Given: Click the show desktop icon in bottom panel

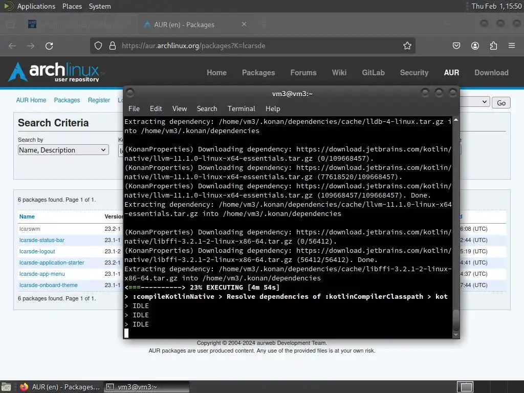Looking at the screenshot, I should click(x=6, y=387).
